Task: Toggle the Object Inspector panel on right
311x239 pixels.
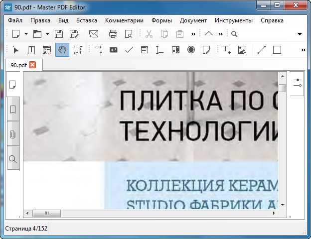Action: point(298,83)
